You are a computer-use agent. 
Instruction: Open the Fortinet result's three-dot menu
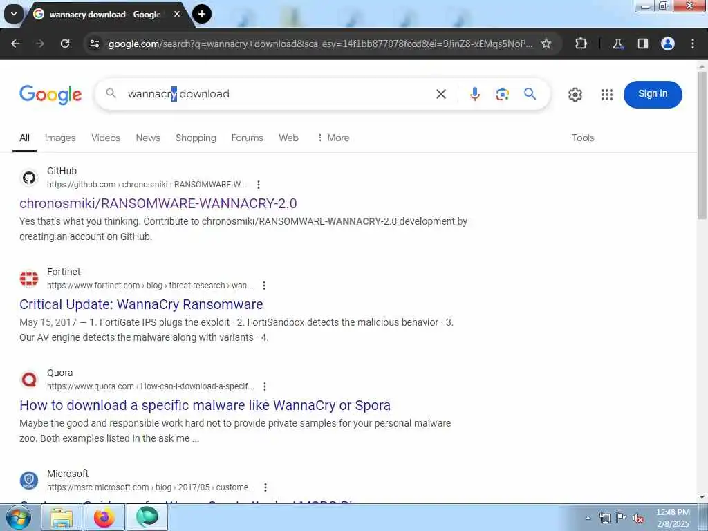[x=264, y=286]
